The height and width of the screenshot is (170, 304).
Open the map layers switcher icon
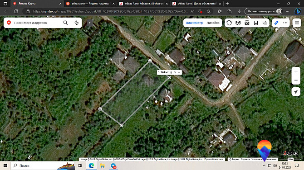(x=265, y=23)
